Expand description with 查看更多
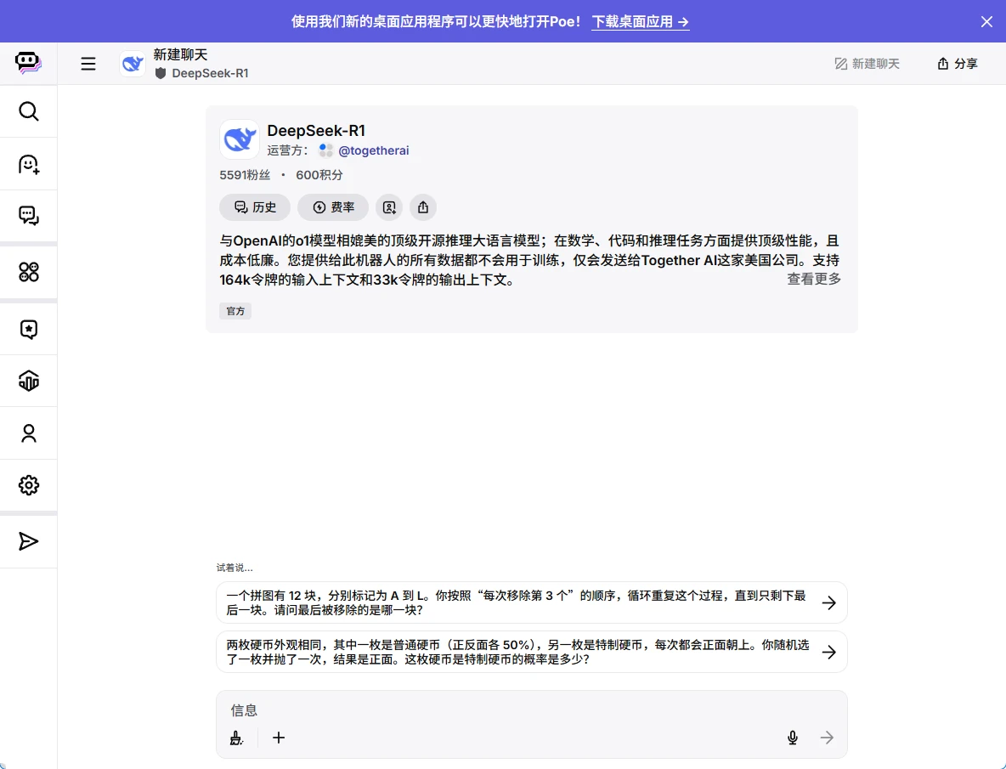Image resolution: width=1006 pixels, height=769 pixels. pyautogui.click(x=813, y=279)
